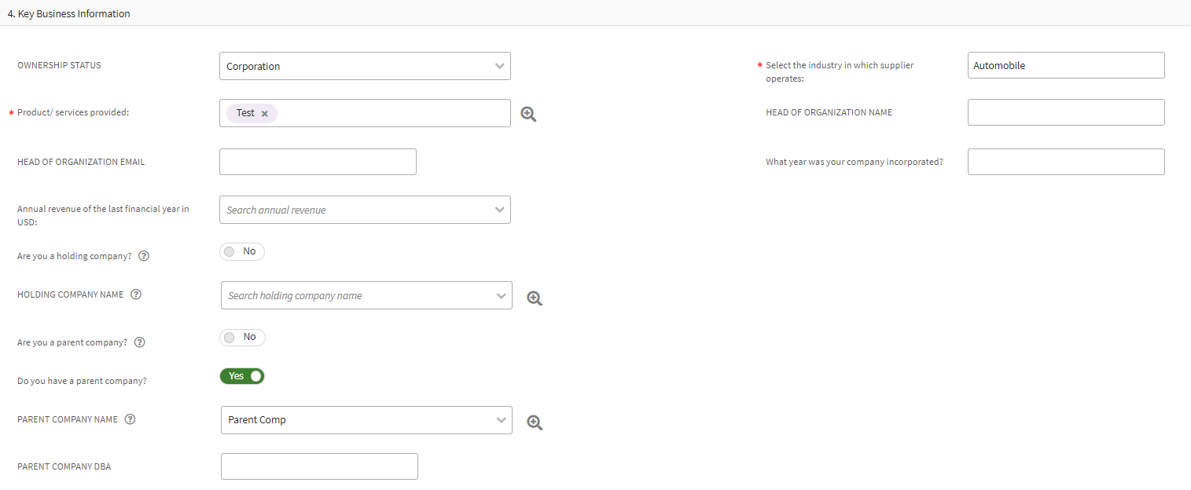The height and width of the screenshot is (490, 1191).
Task: Select the Key Business Information section header
Action: click(x=69, y=13)
